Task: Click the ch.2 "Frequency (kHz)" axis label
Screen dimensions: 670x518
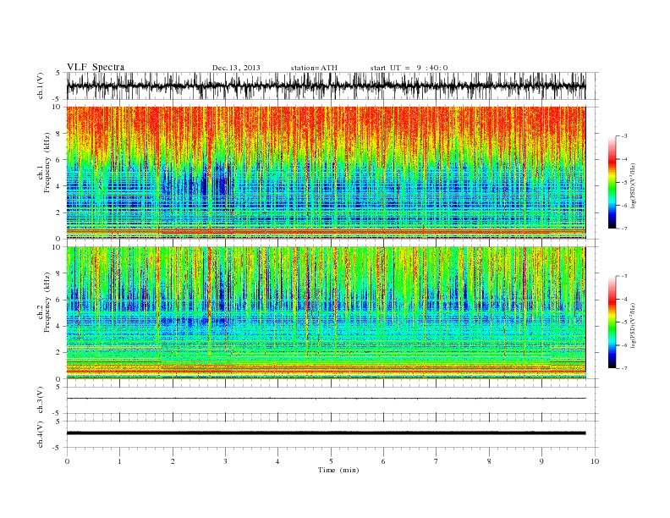Action: pos(47,301)
